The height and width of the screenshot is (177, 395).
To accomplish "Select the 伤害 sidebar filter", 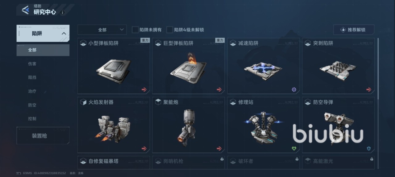I will tap(32, 64).
